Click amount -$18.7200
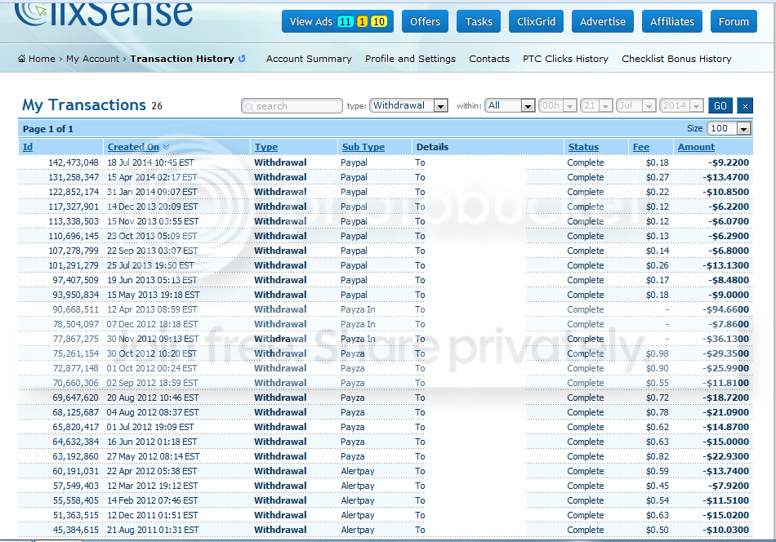Screen dimensions: 776x542 [725, 398]
